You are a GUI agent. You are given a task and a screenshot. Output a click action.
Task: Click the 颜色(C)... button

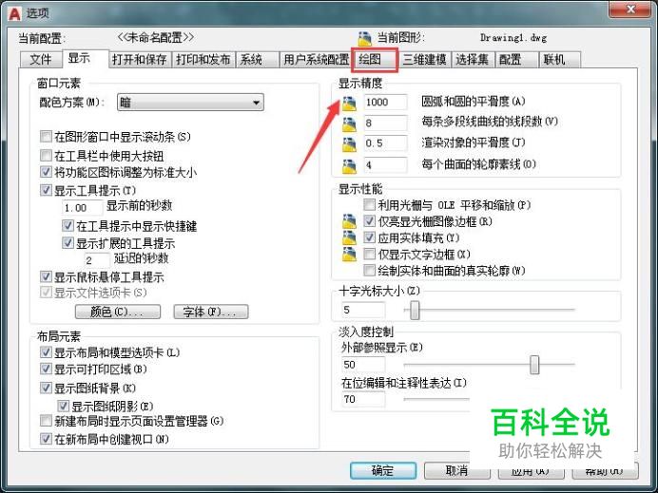(x=118, y=312)
